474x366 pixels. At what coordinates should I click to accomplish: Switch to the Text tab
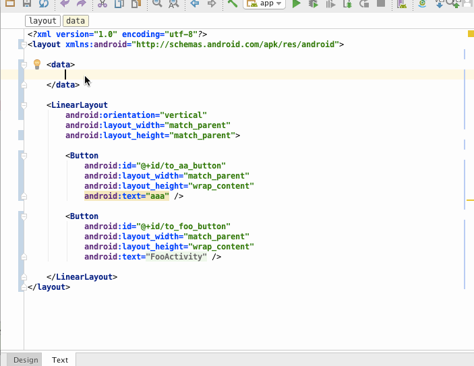click(60, 360)
